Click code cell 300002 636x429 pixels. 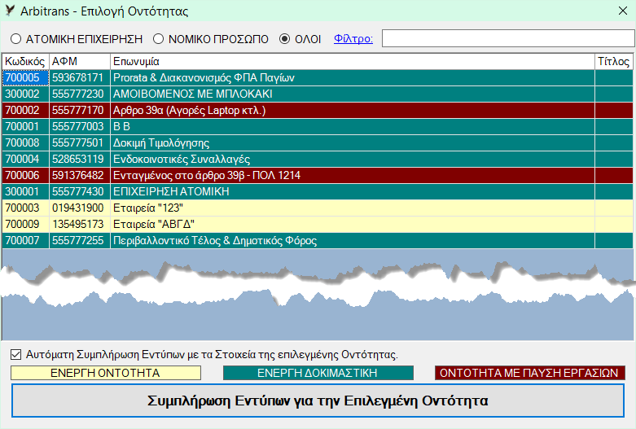25,94
